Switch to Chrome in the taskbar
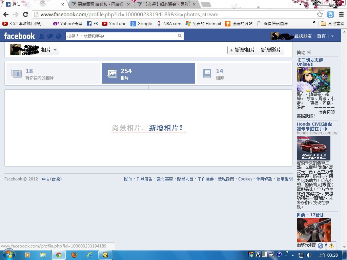 tap(59, 255)
